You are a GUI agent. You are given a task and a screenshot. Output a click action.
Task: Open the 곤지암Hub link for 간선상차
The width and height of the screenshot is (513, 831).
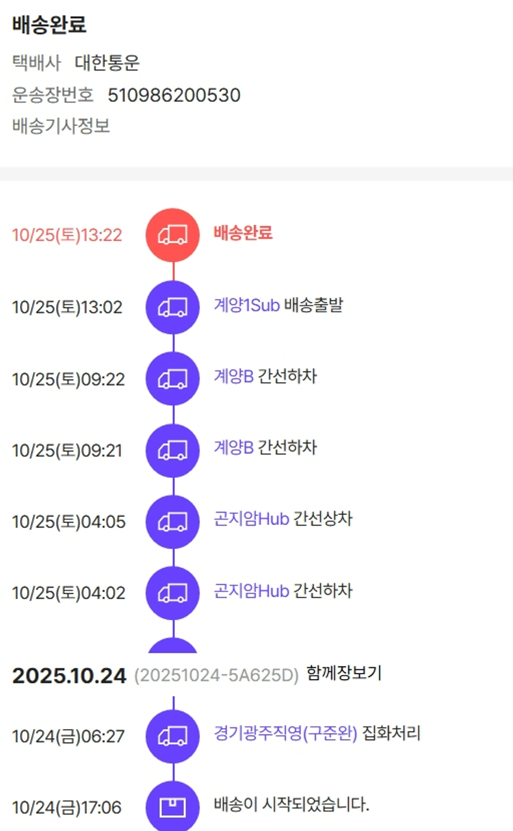tap(251, 520)
